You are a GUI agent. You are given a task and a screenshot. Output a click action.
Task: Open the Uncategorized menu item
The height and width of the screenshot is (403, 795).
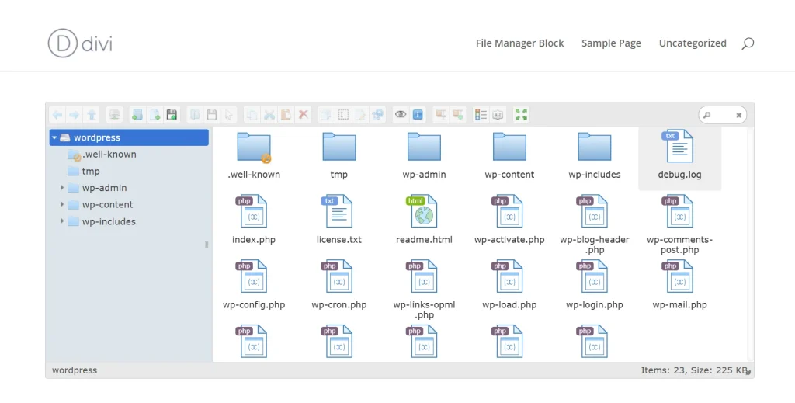(x=693, y=43)
